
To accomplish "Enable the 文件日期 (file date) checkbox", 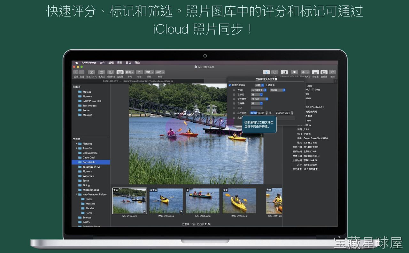I will (234, 113).
